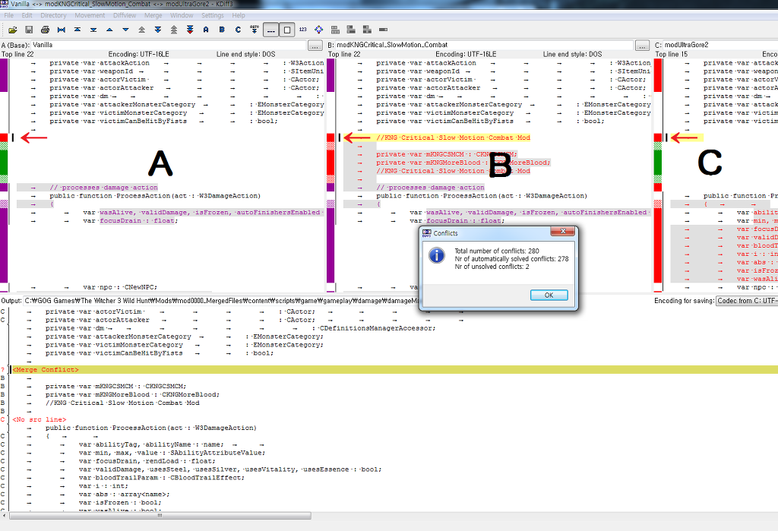Toggle show whitespace characters button
Image resolution: width=778 pixels, height=531 pixels.
[270, 30]
